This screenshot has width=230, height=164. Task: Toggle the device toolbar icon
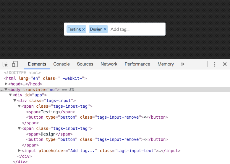[x=15, y=64]
